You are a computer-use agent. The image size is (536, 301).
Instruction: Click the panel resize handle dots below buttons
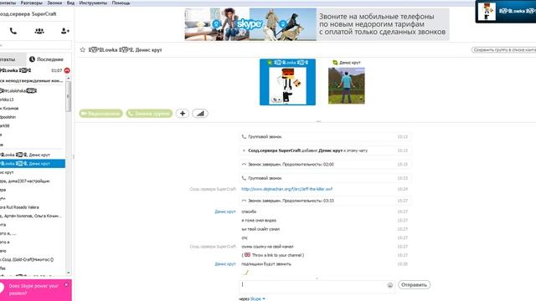tap(318, 121)
